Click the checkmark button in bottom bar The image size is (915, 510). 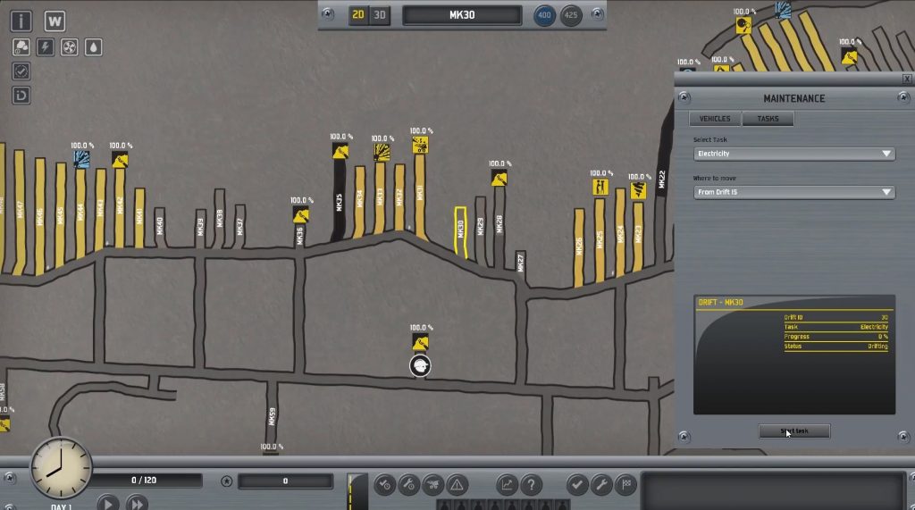[x=577, y=484]
